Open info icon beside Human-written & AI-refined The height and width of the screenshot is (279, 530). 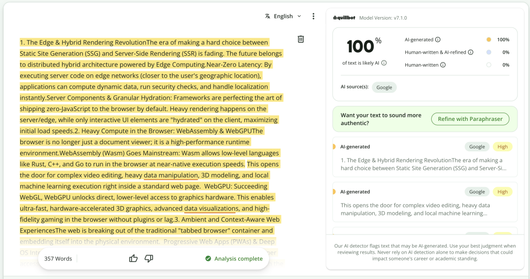click(x=470, y=52)
